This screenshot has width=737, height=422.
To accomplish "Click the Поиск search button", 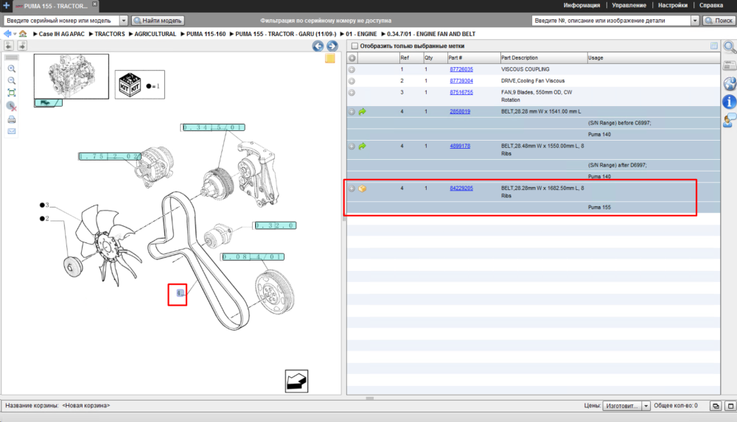I will [719, 21].
